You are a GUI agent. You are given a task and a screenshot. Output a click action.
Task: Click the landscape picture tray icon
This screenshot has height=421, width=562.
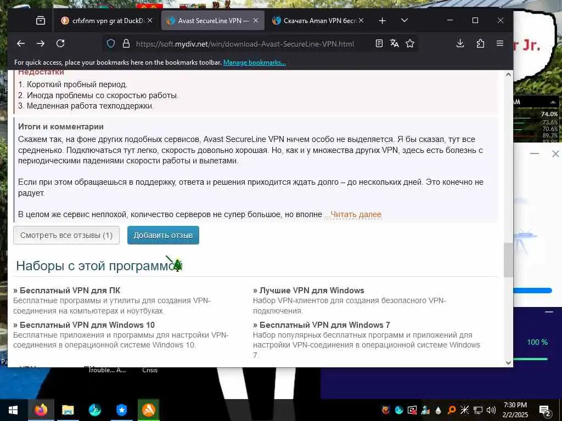pyautogui.click(x=425, y=410)
